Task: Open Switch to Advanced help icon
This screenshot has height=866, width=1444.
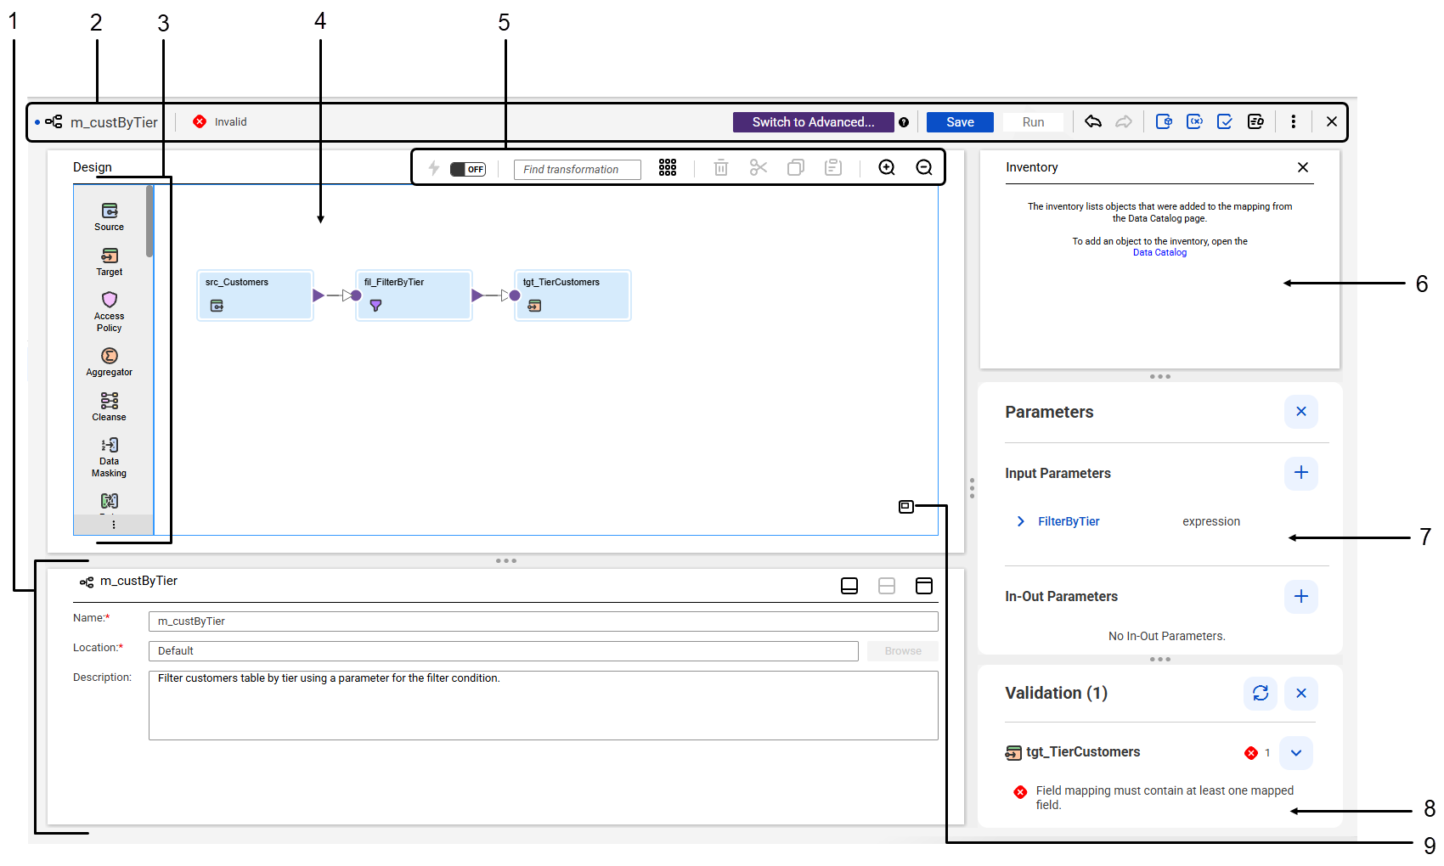Action: (x=904, y=122)
